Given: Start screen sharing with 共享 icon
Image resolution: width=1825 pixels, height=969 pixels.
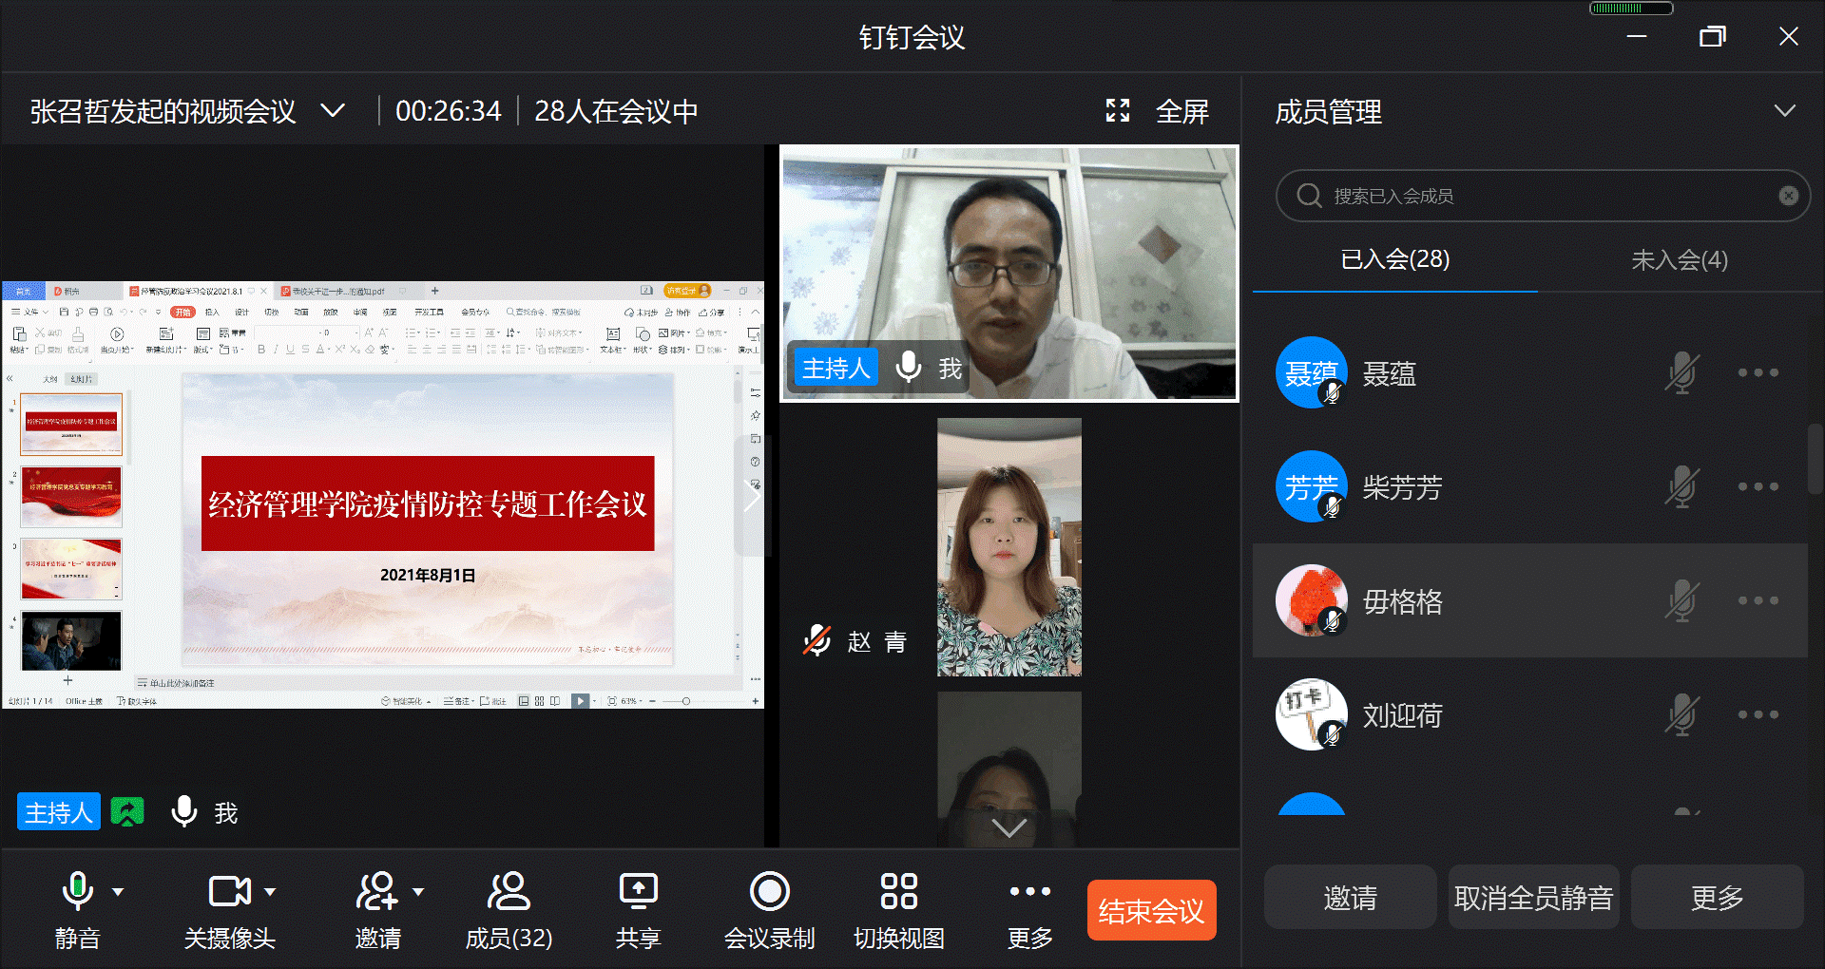Looking at the screenshot, I should (638, 893).
